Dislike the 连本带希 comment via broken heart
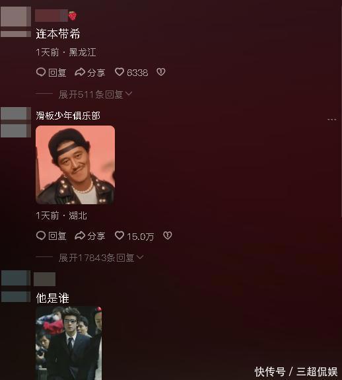The height and width of the screenshot is (380, 342). tap(161, 72)
